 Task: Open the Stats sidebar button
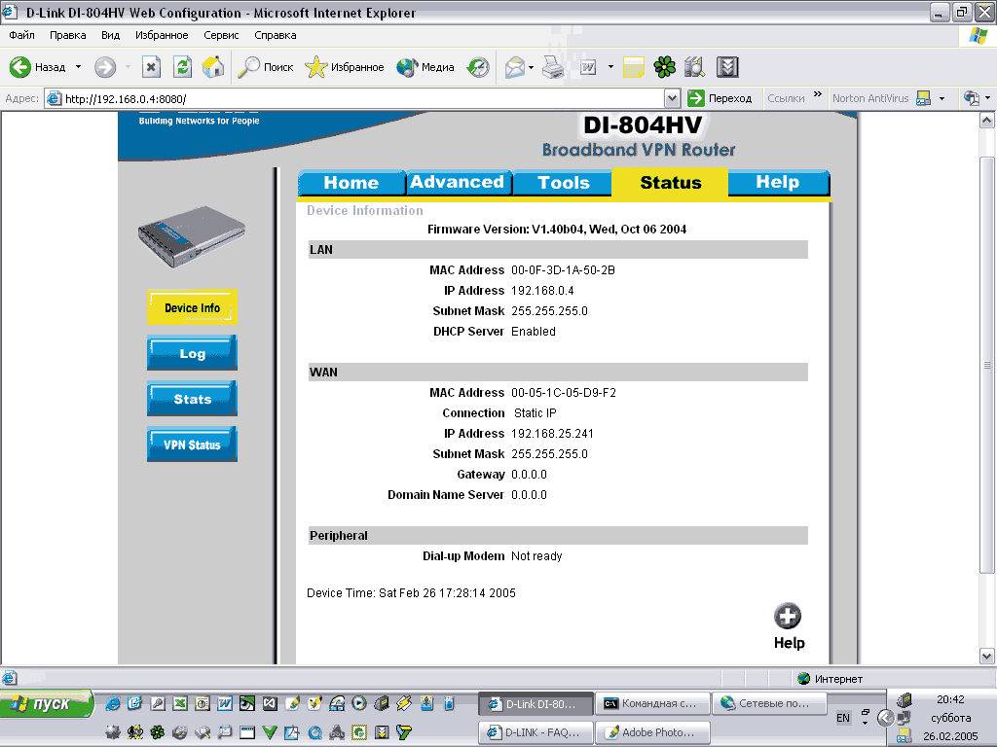coord(192,399)
